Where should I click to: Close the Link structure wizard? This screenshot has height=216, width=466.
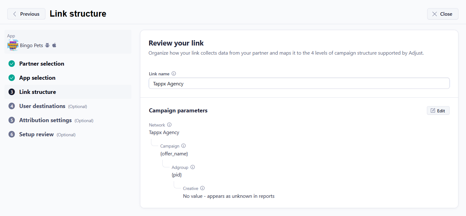click(x=443, y=14)
